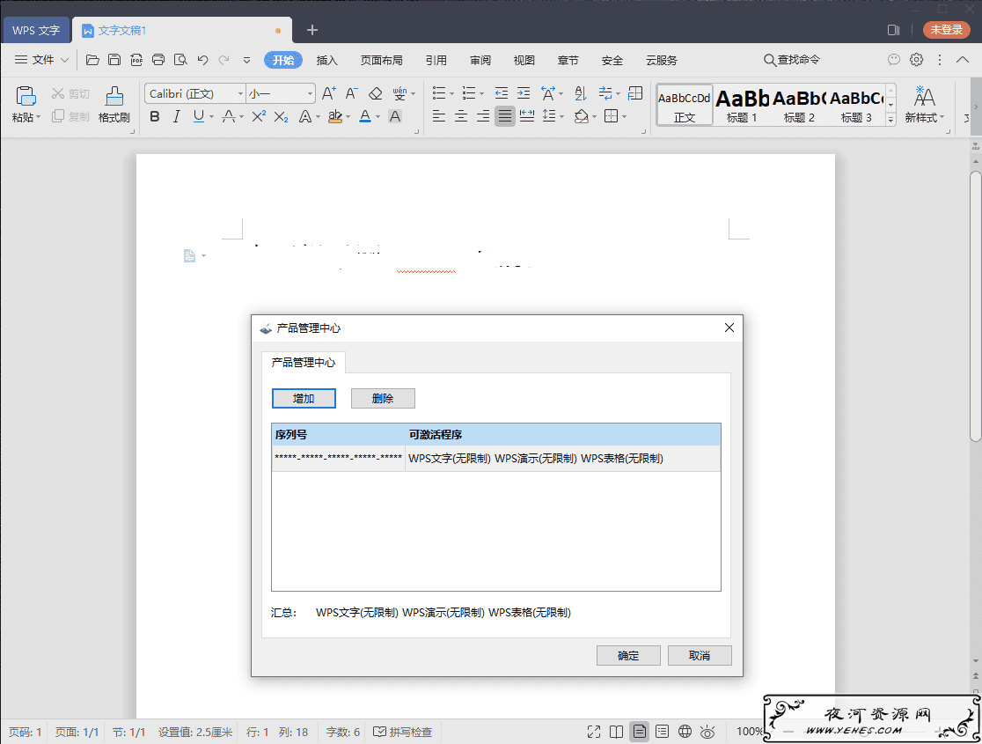Click the 未登录 login button

(946, 29)
